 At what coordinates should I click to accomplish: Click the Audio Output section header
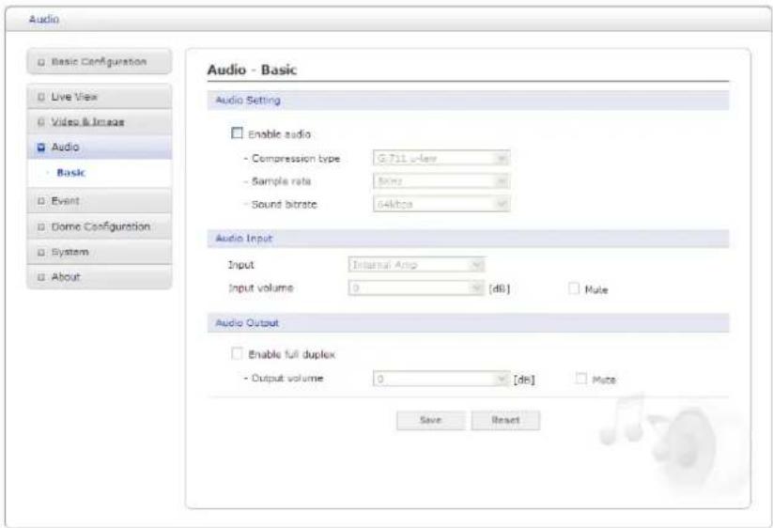[468, 323]
